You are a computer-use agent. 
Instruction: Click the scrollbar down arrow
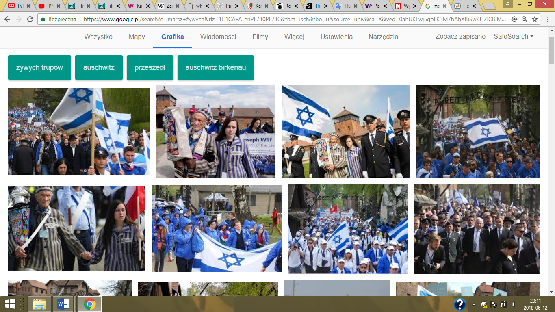point(551,292)
